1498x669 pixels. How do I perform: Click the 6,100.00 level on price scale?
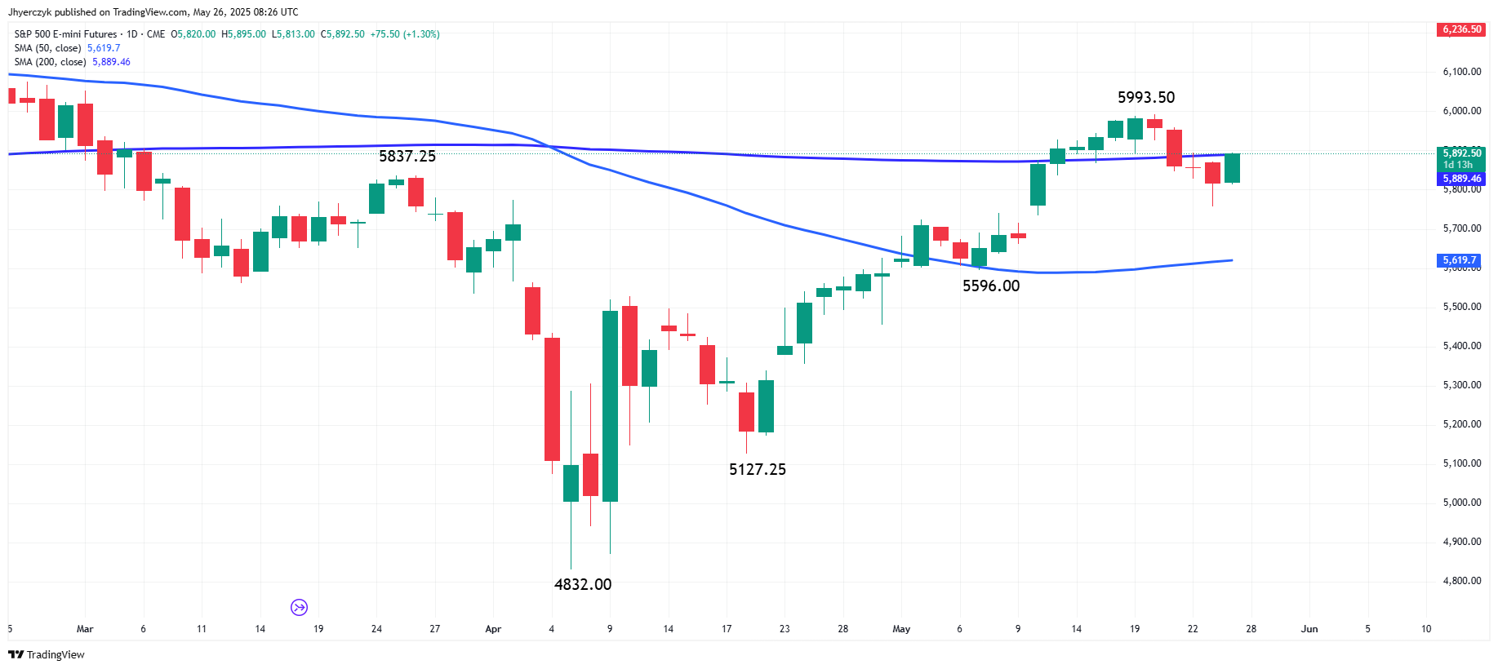click(1462, 72)
